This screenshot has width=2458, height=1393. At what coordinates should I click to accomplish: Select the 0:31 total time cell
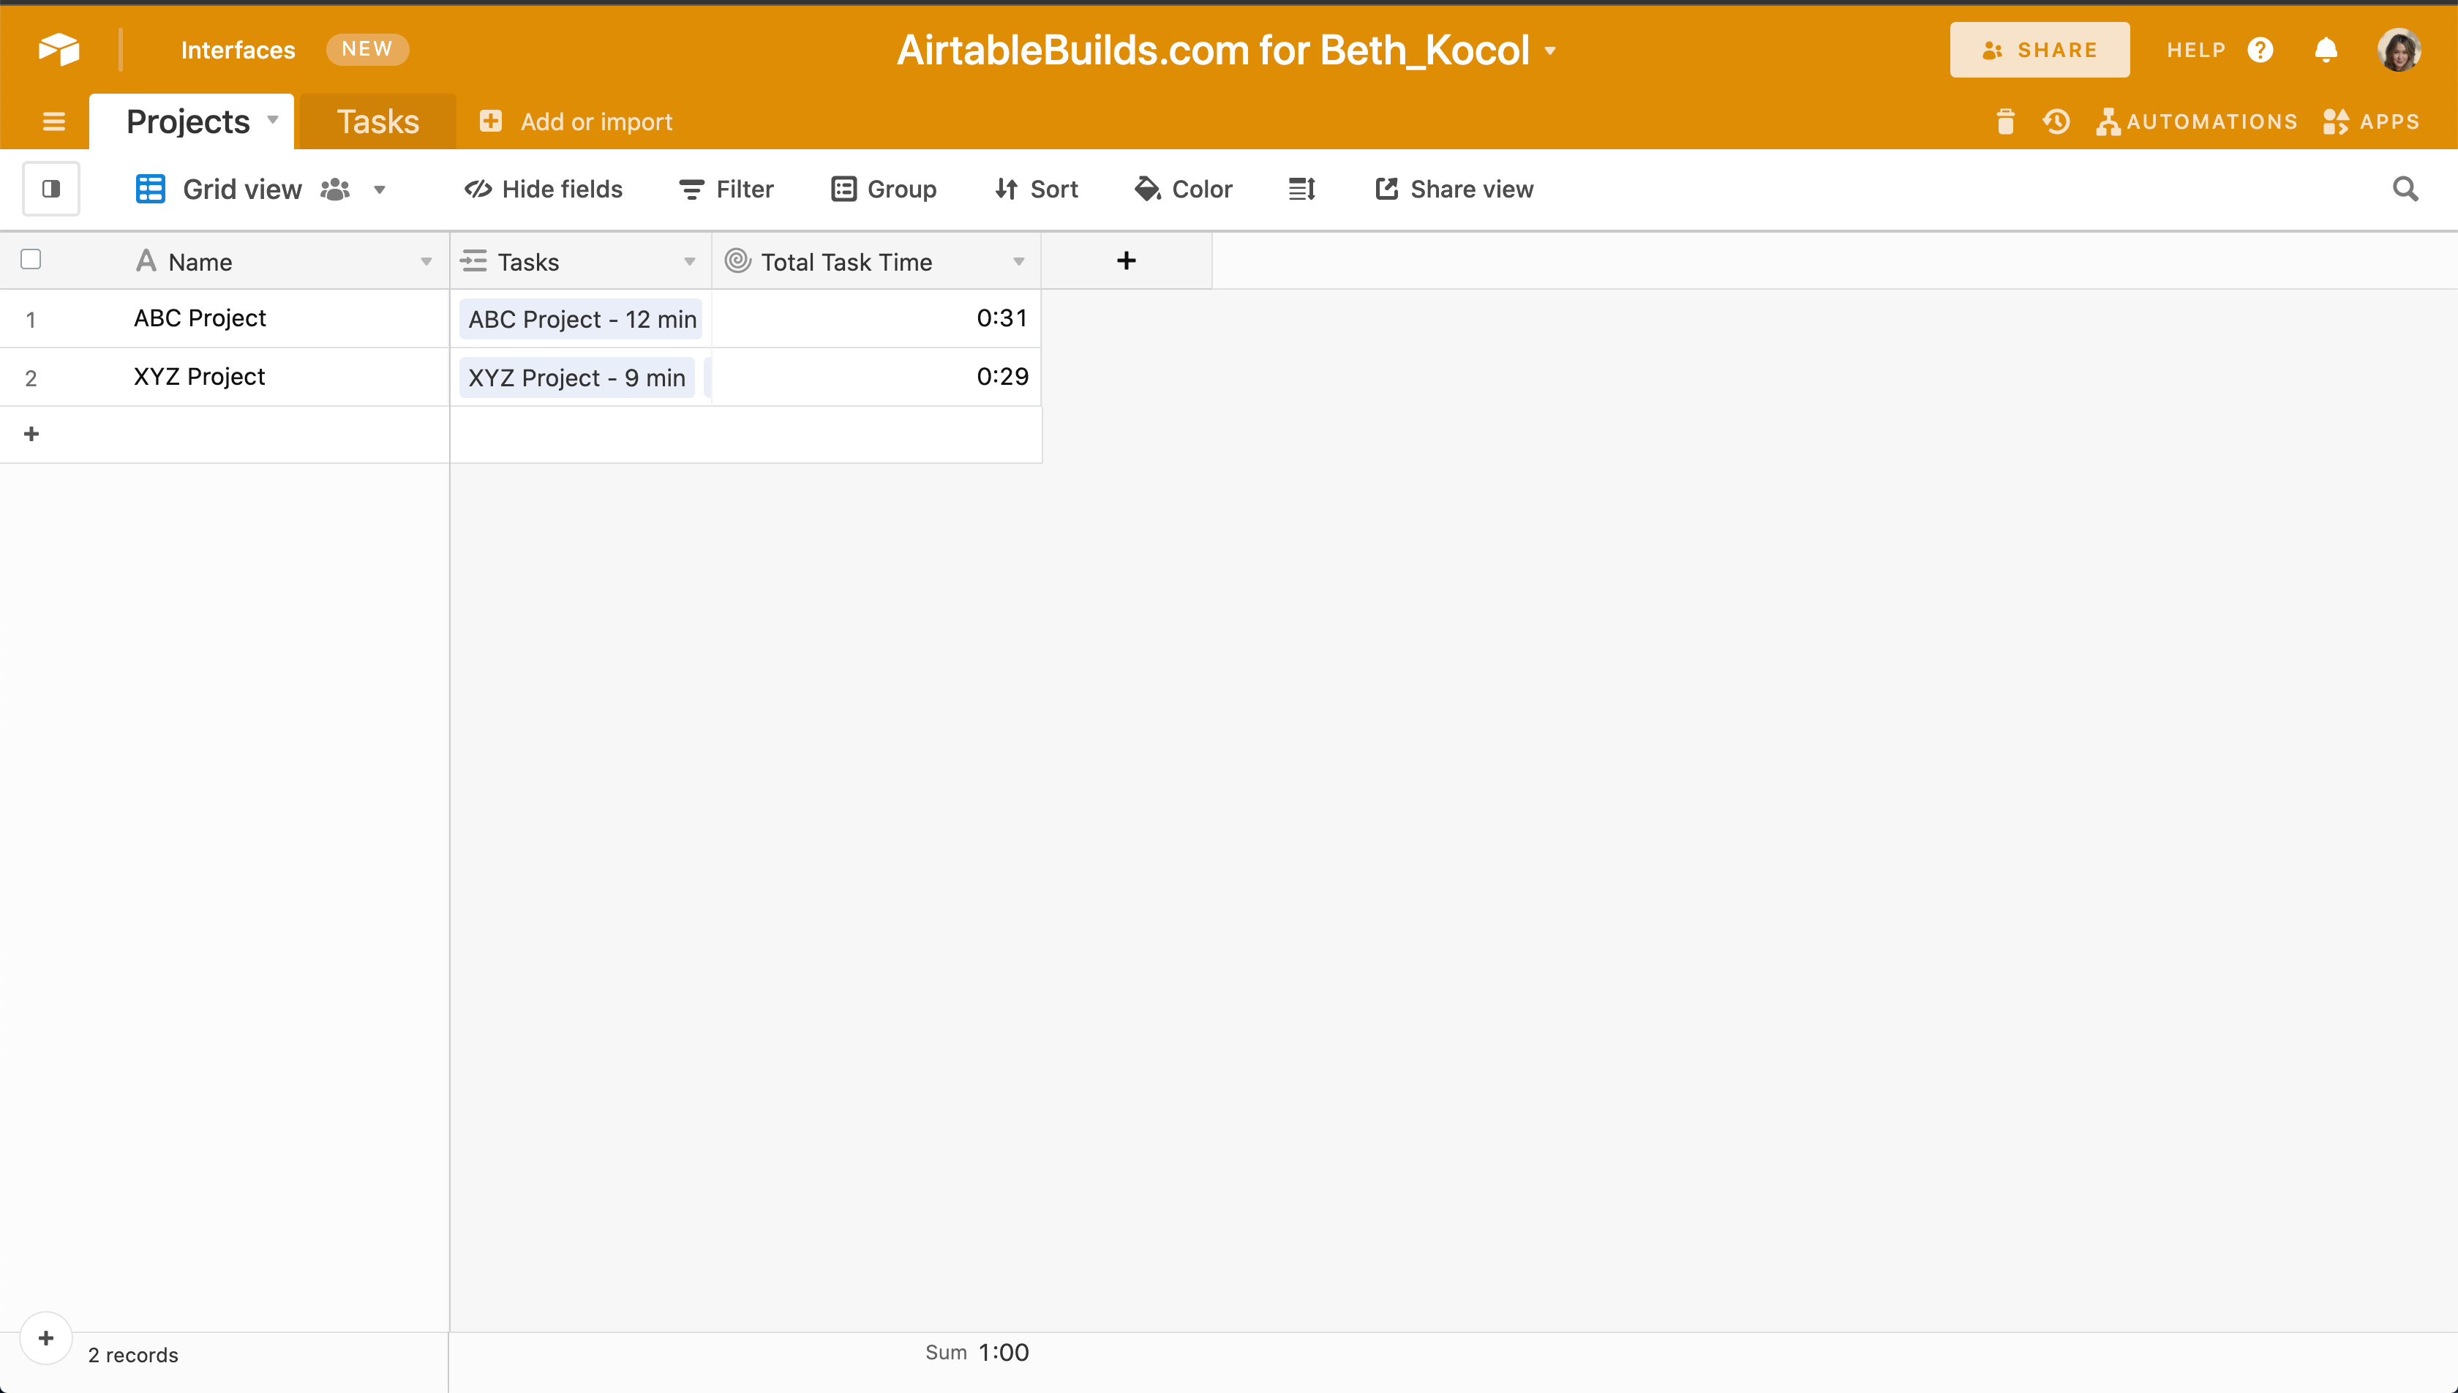click(876, 318)
